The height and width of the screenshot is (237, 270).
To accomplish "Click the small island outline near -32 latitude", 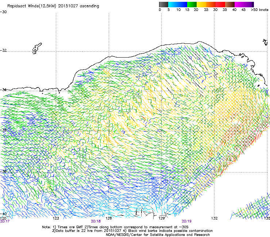I will click(37, 48).
